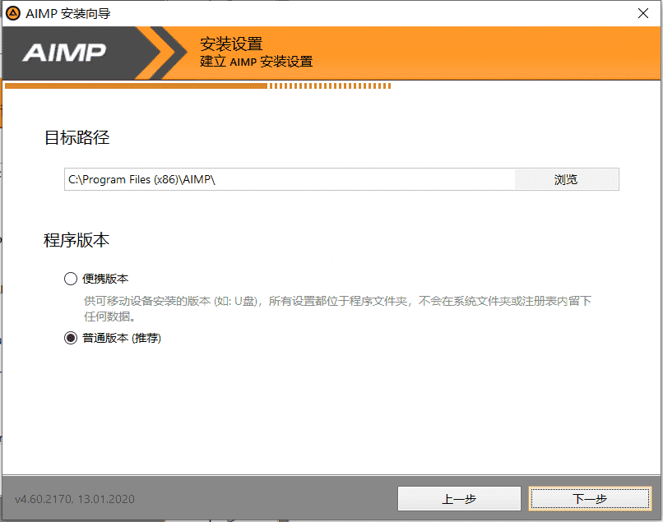Click the 建立 AIMP 安装设置 subtitle
663x522 pixels.
257,62
